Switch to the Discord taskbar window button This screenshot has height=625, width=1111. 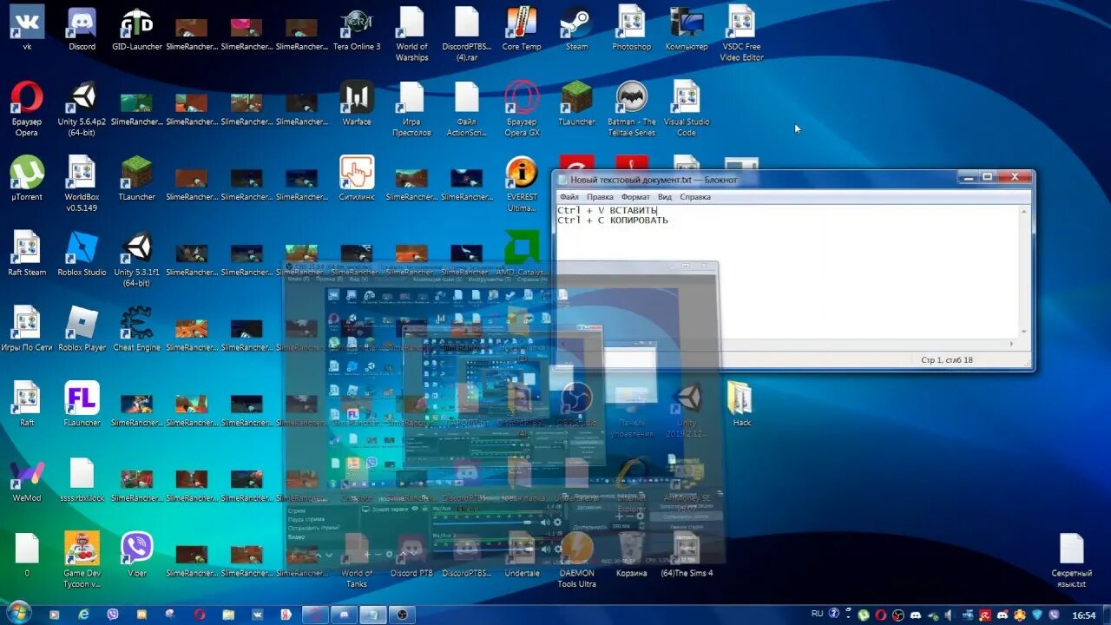pyautogui.click(x=345, y=614)
